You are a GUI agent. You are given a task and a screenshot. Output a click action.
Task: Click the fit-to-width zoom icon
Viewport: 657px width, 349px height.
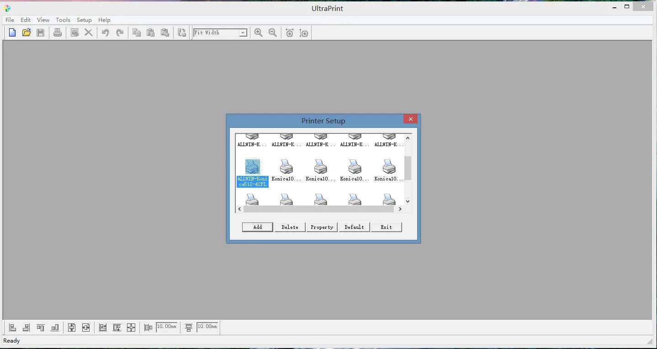(x=290, y=32)
